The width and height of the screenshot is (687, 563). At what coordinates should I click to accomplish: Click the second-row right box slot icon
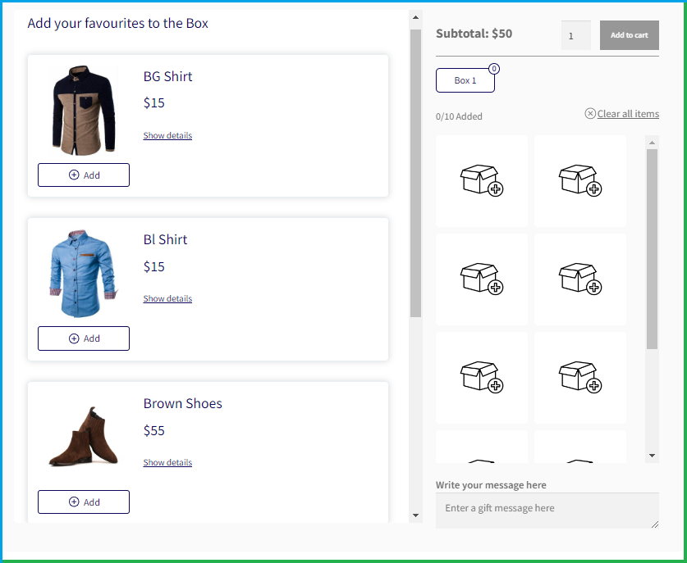click(579, 279)
